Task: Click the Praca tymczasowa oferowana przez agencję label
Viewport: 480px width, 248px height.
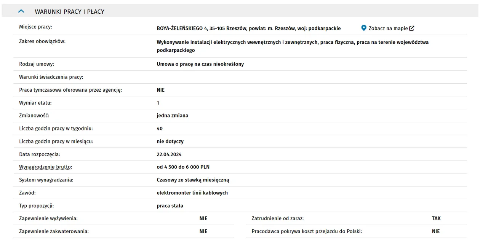Action: [70, 90]
